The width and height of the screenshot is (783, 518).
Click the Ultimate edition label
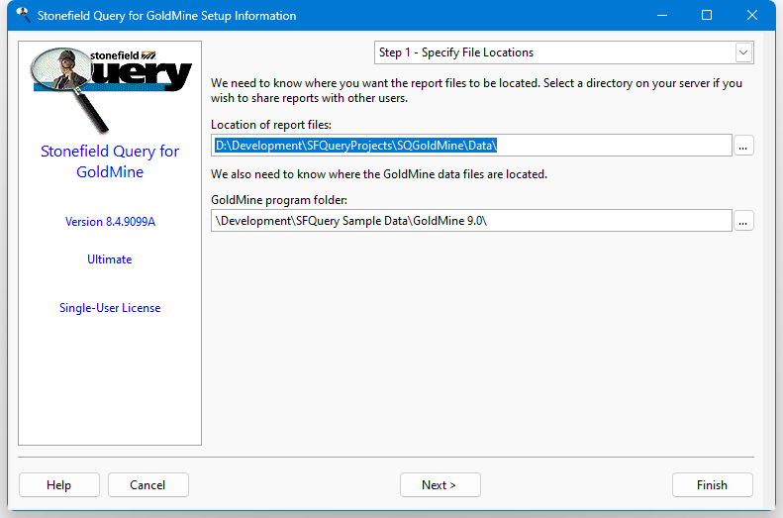tap(109, 259)
